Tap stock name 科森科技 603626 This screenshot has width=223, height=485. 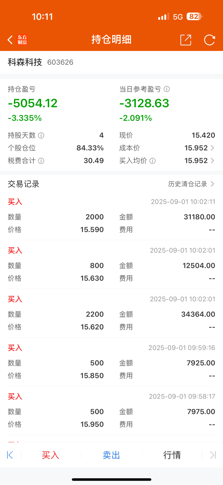click(x=40, y=62)
